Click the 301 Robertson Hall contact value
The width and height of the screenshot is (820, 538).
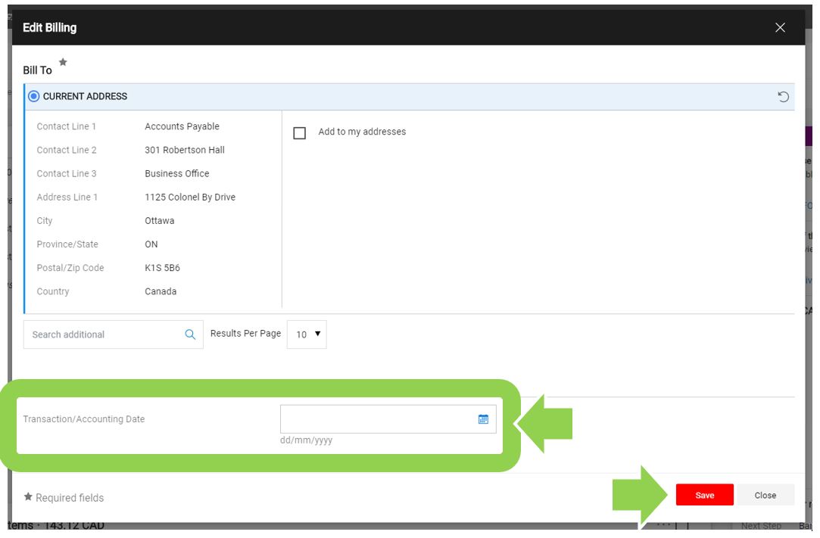(x=185, y=150)
